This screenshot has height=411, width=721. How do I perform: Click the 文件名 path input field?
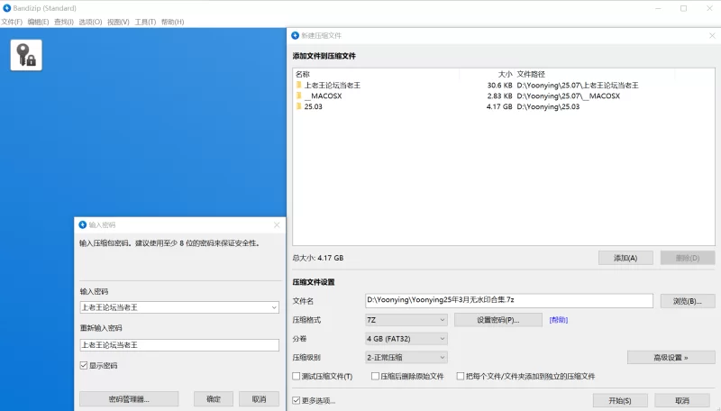[x=509, y=300]
